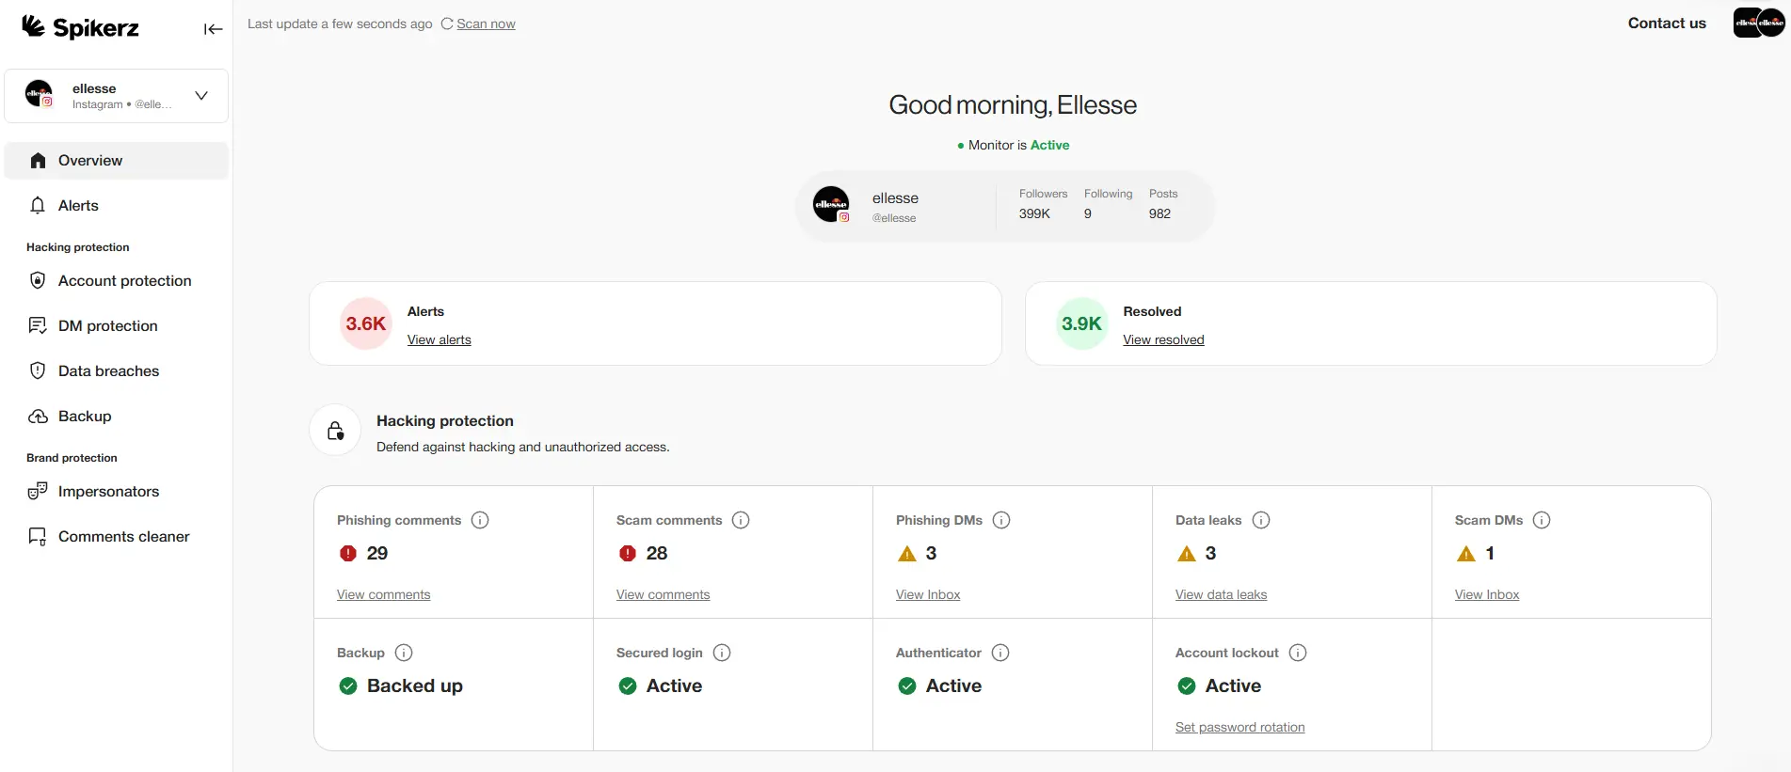Viewport: 1791px width, 772px height.
Task: Click the red 3.6K alerts badge
Action: [x=365, y=323]
